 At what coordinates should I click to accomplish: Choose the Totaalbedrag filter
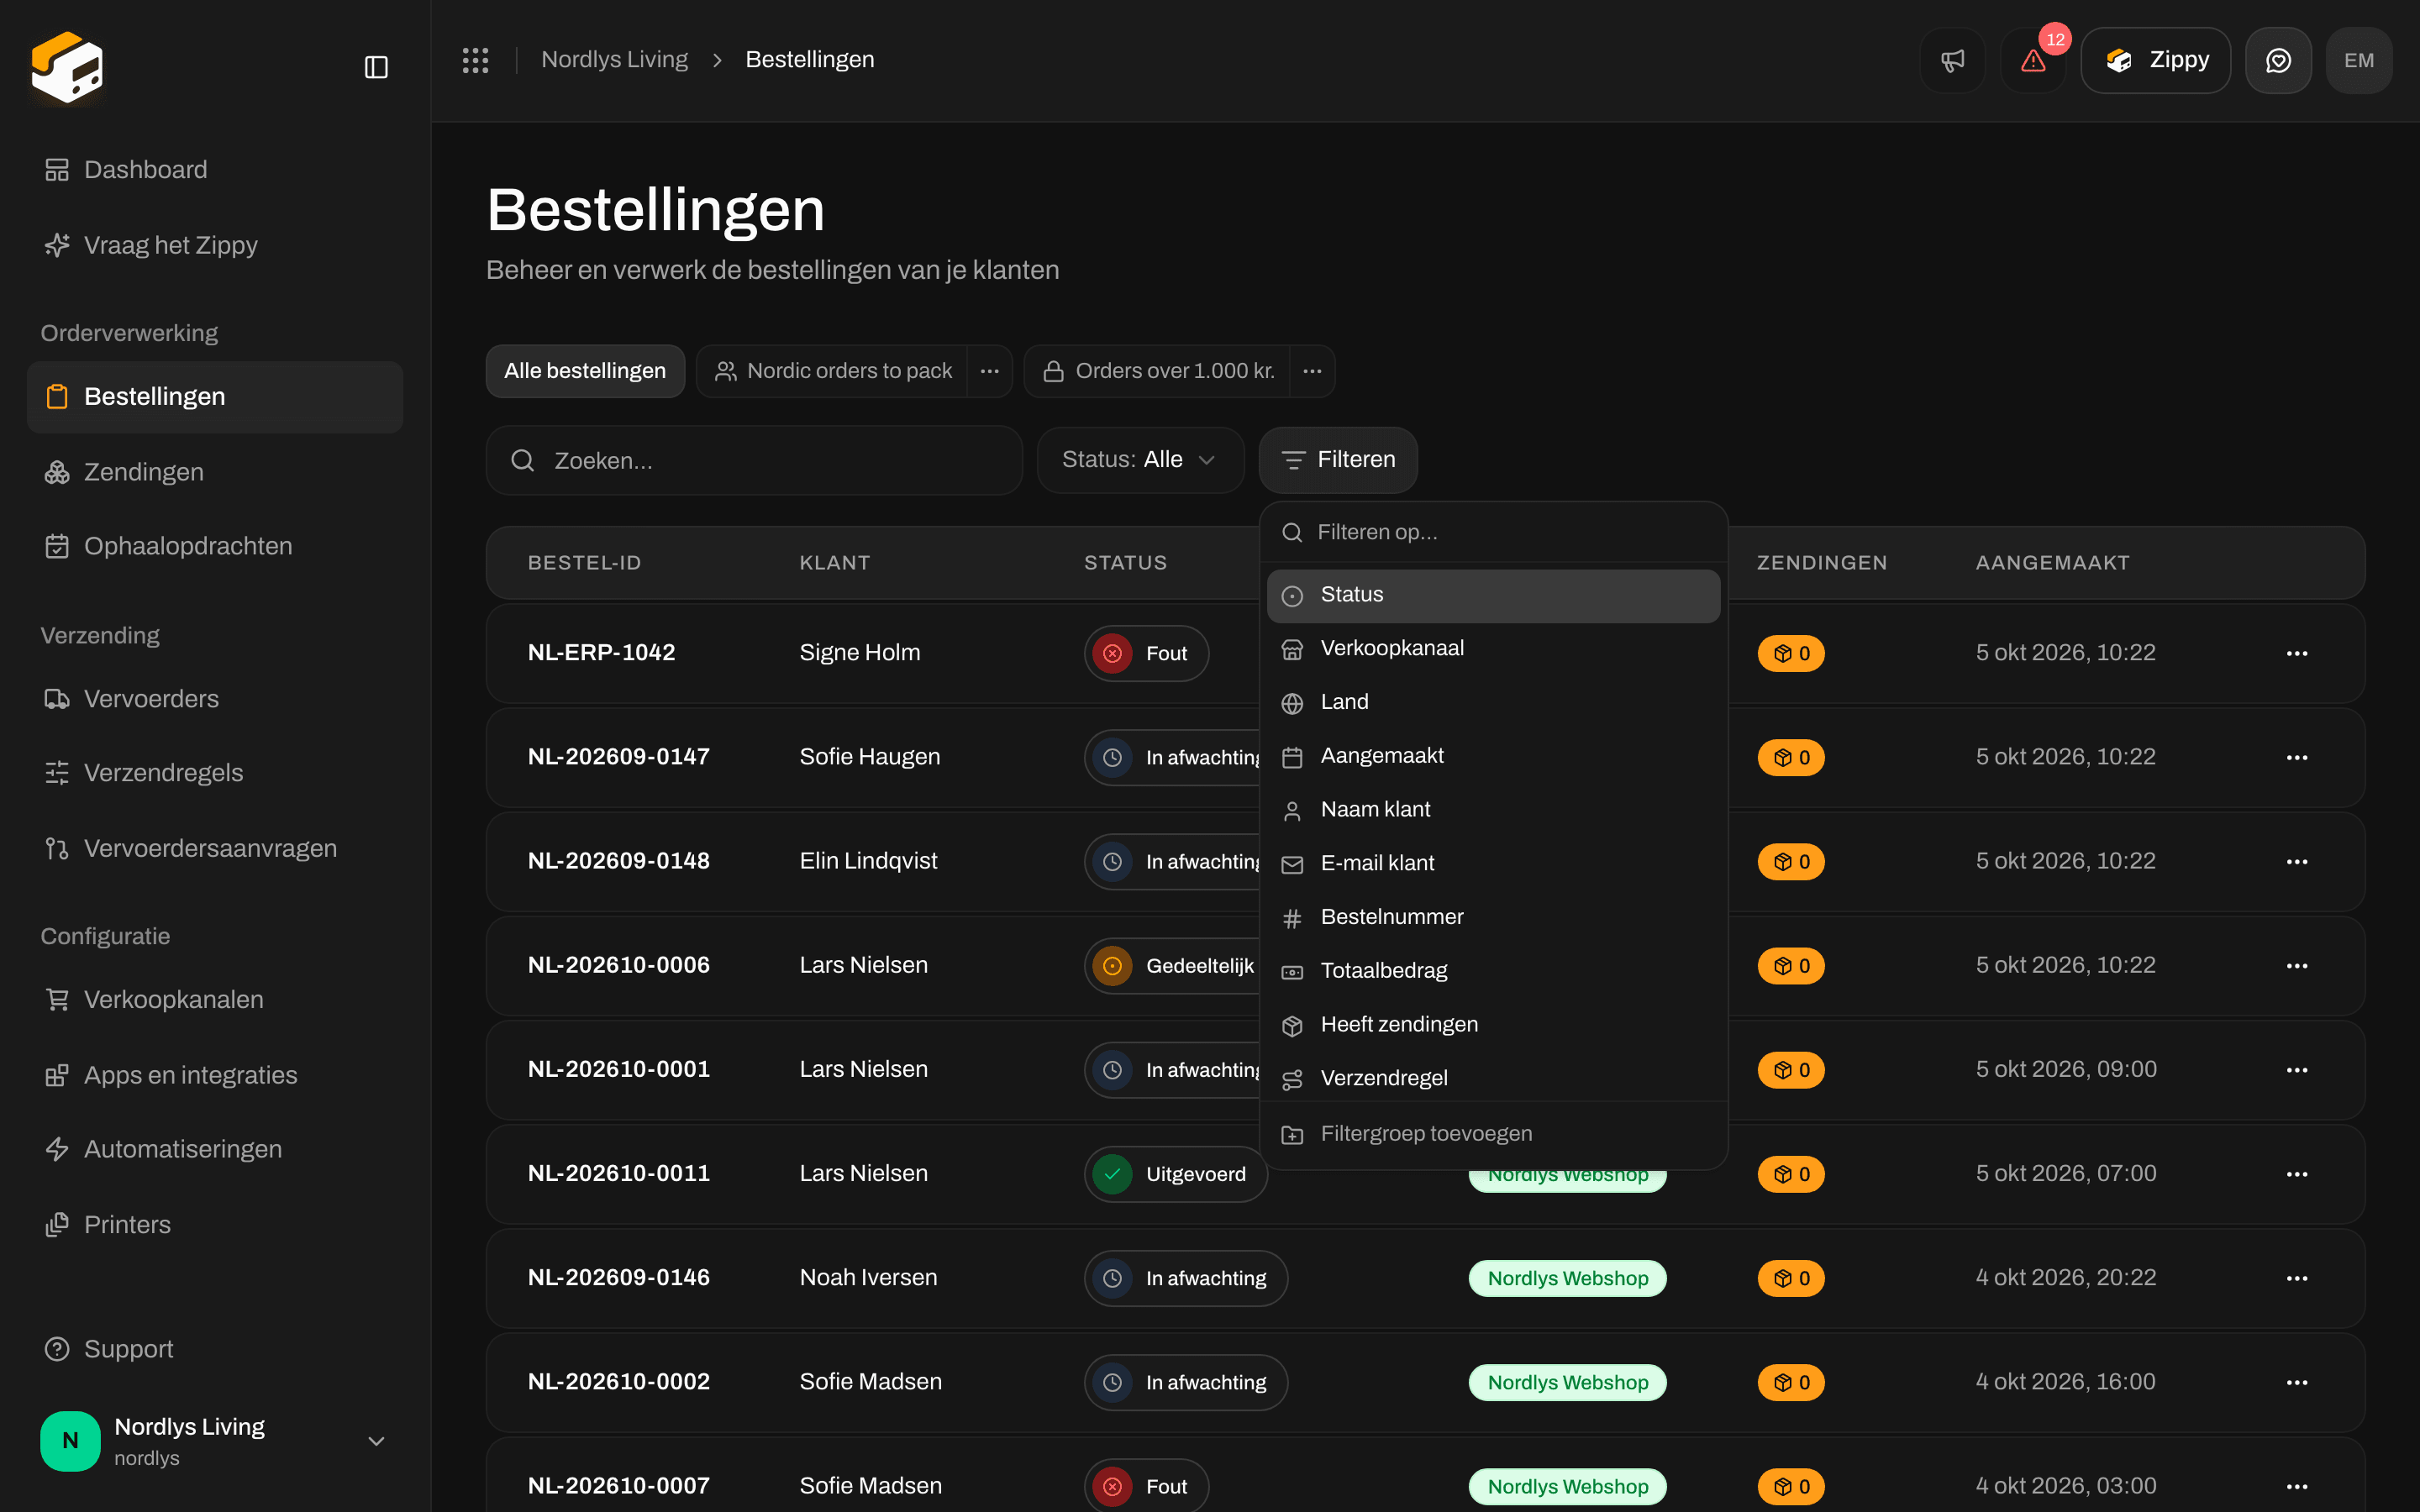(x=1493, y=972)
